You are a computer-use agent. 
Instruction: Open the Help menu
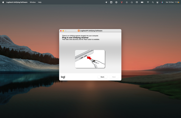40,2
